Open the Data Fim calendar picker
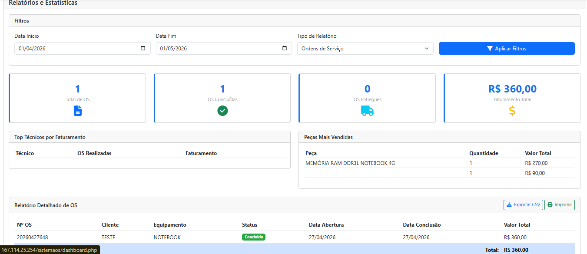 (285, 48)
